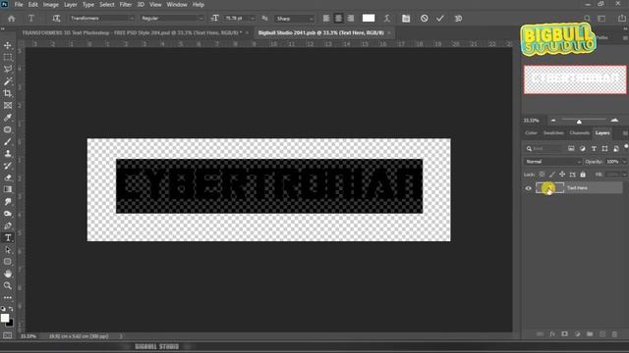Image resolution: width=629 pixels, height=353 pixels.
Task: Open the font family dropdown
Action: (x=101, y=19)
